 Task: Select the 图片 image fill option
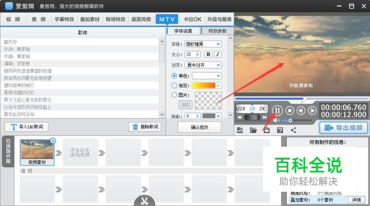[174, 95]
